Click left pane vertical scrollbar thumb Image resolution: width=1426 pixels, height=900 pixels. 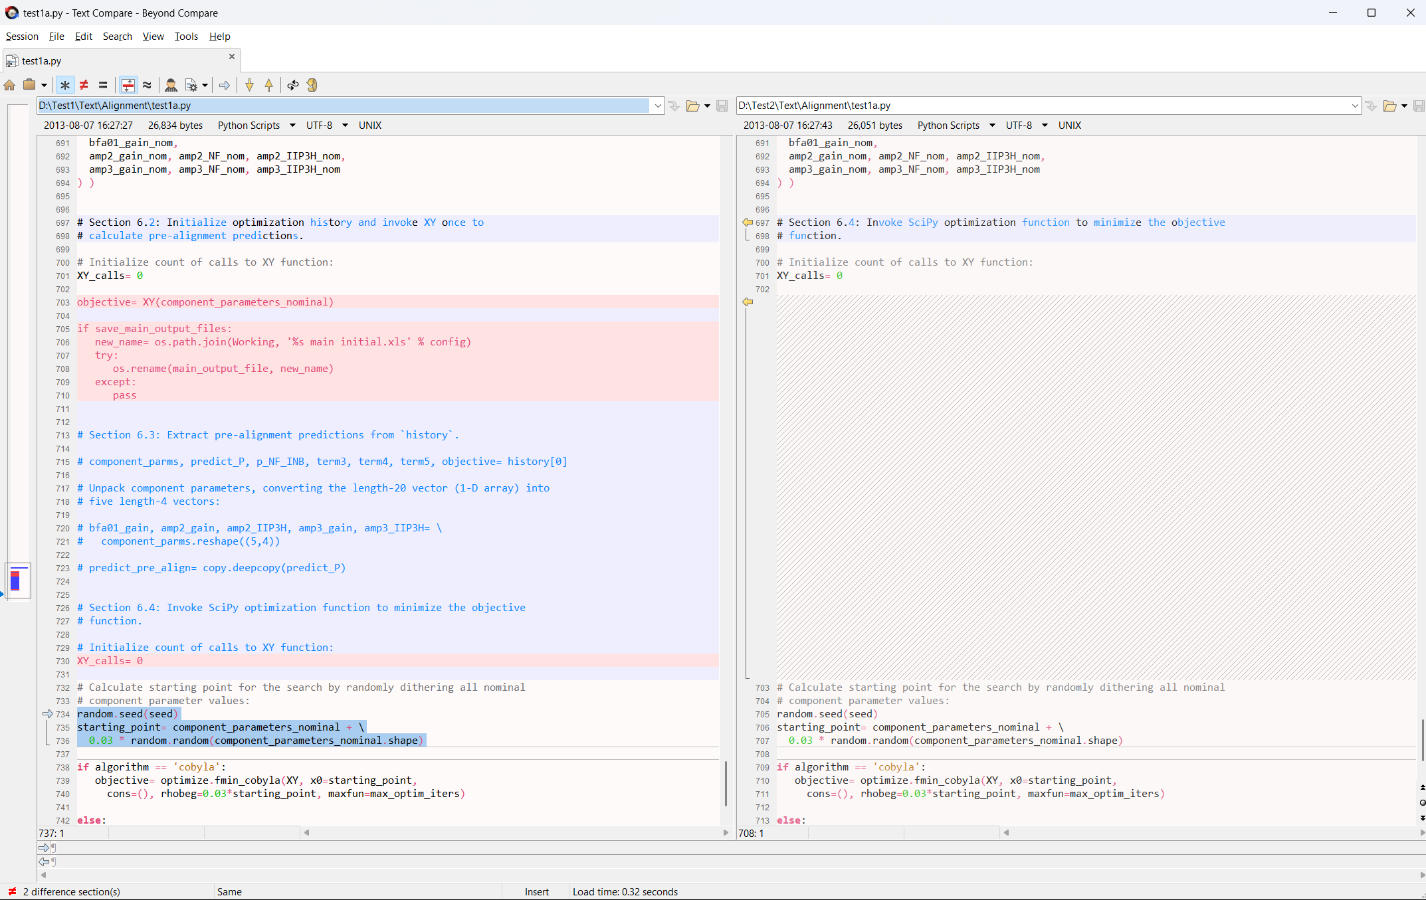726,784
